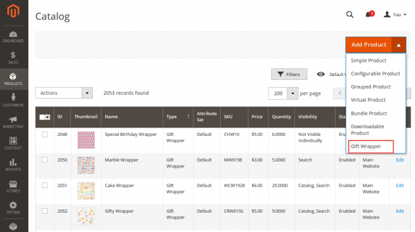The image size is (415, 232).
Task: Edit the Marble Wrapper product
Action: click(400, 160)
